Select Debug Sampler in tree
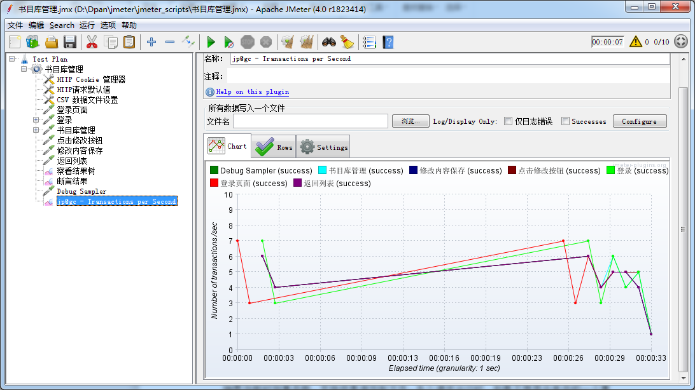Viewport: 695px width, 390px height. (x=81, y=191)
